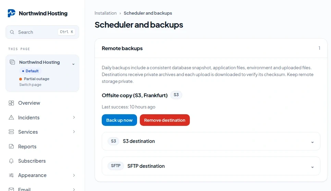Screen dimensions: 331x191
Task: Open the Reports menu item
Action: click(42, 146)
